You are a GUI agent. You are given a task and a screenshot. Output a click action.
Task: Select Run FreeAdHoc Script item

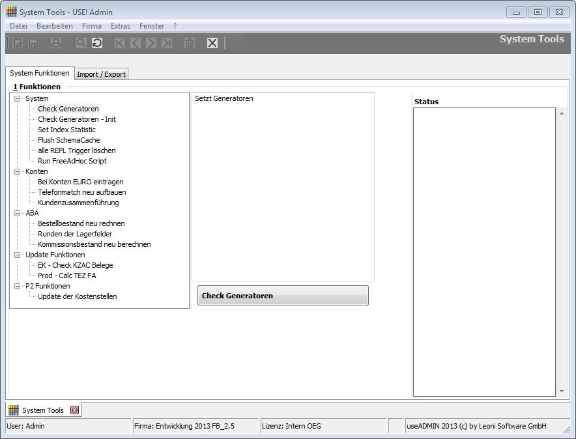pyautogui.click(x=72, y=161)
